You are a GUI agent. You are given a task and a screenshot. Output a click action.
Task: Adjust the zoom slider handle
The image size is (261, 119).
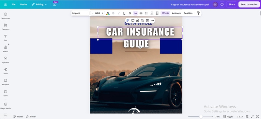pyautogui.click(x=201, y=117)
